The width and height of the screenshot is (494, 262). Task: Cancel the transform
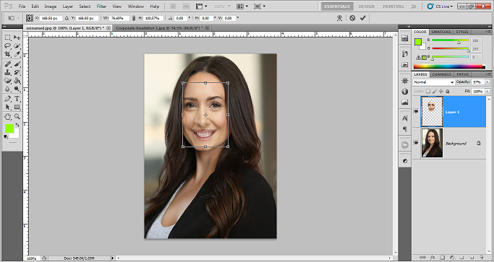coord(352,18)
